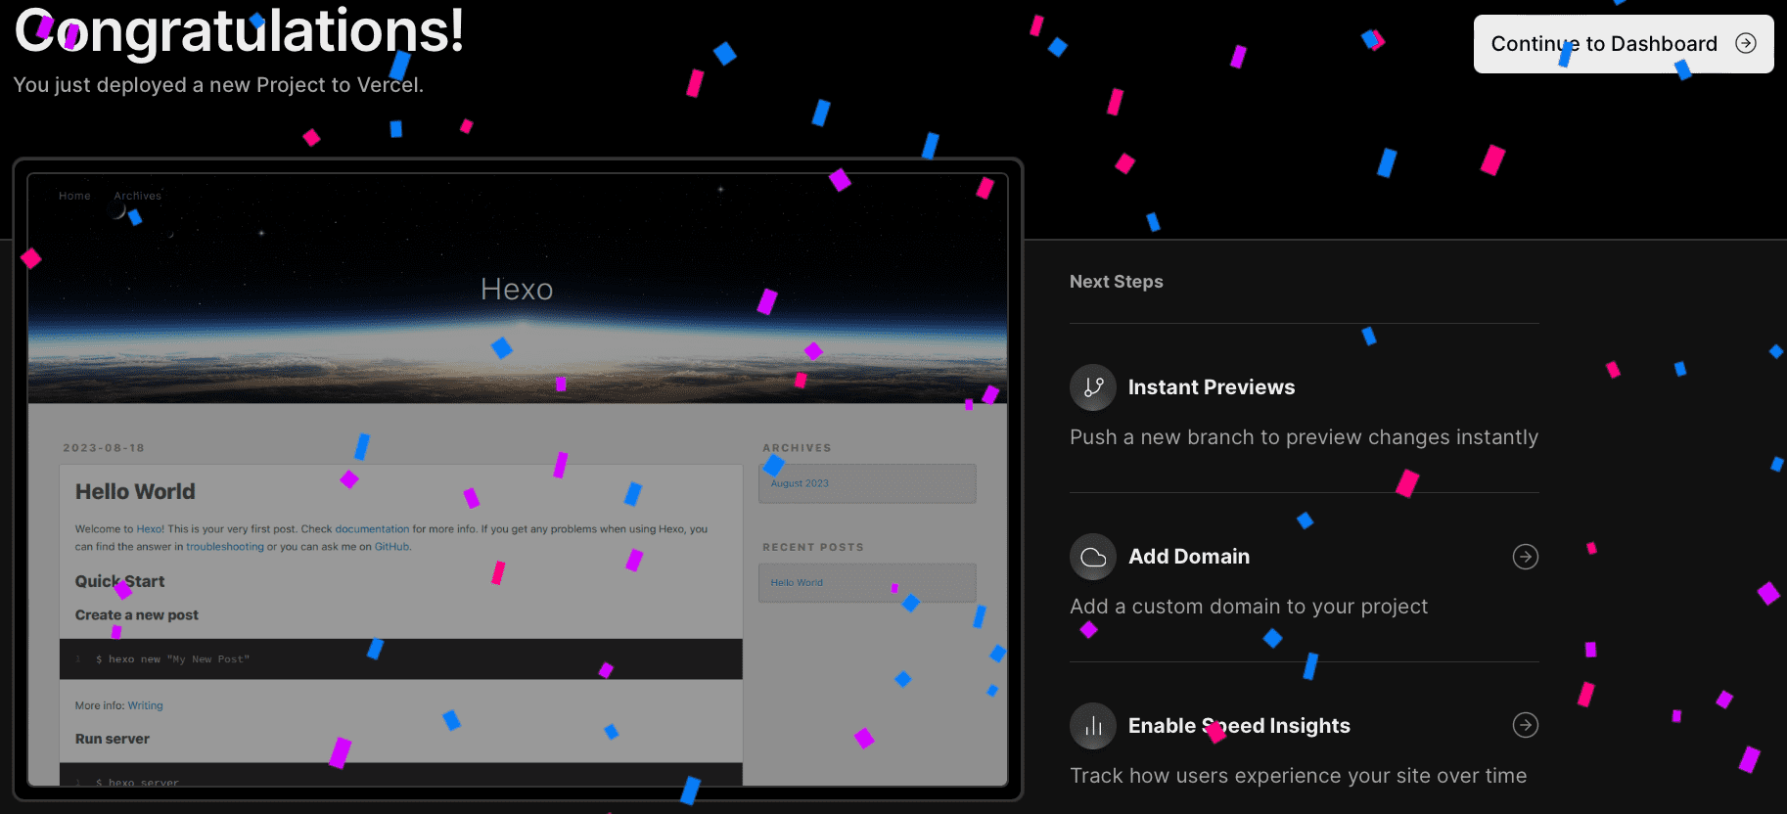The width and height of the screenshot is (1787, 814).
Task: Click the Quick Start subheading
Action: 119,581
